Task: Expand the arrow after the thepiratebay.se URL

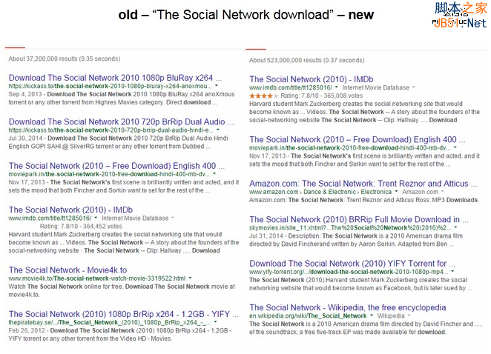Action: point(215,322)
